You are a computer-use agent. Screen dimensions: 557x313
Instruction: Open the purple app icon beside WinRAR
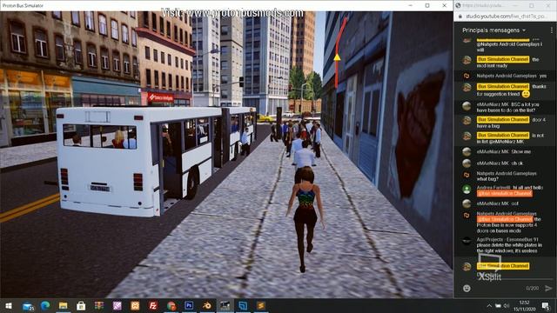[117, 305]
